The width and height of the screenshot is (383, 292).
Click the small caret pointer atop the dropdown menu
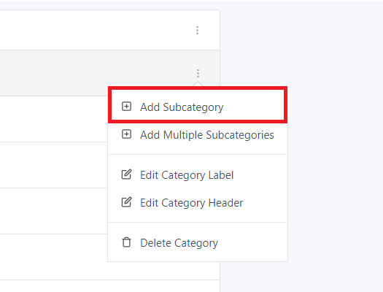198,84
